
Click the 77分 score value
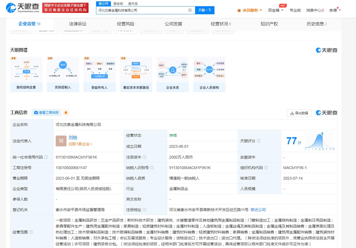tap(294, 141)
